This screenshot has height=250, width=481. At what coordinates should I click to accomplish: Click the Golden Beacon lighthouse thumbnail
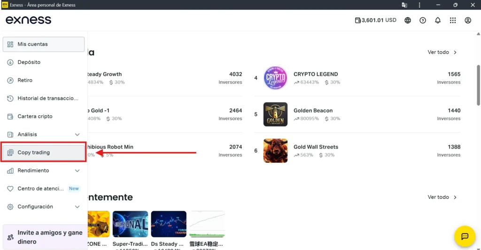275,114
